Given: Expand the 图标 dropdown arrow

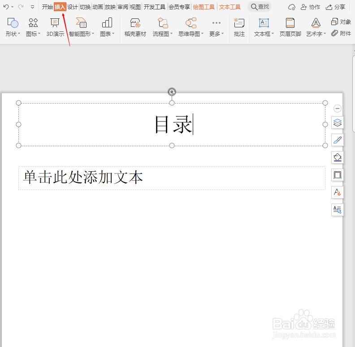Looking at the screenshot, I should pyautogui.click(x=39, y=34).
